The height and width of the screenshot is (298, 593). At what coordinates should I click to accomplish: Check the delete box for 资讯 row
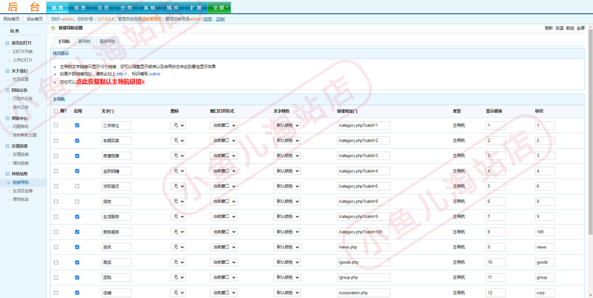[56, 247]
